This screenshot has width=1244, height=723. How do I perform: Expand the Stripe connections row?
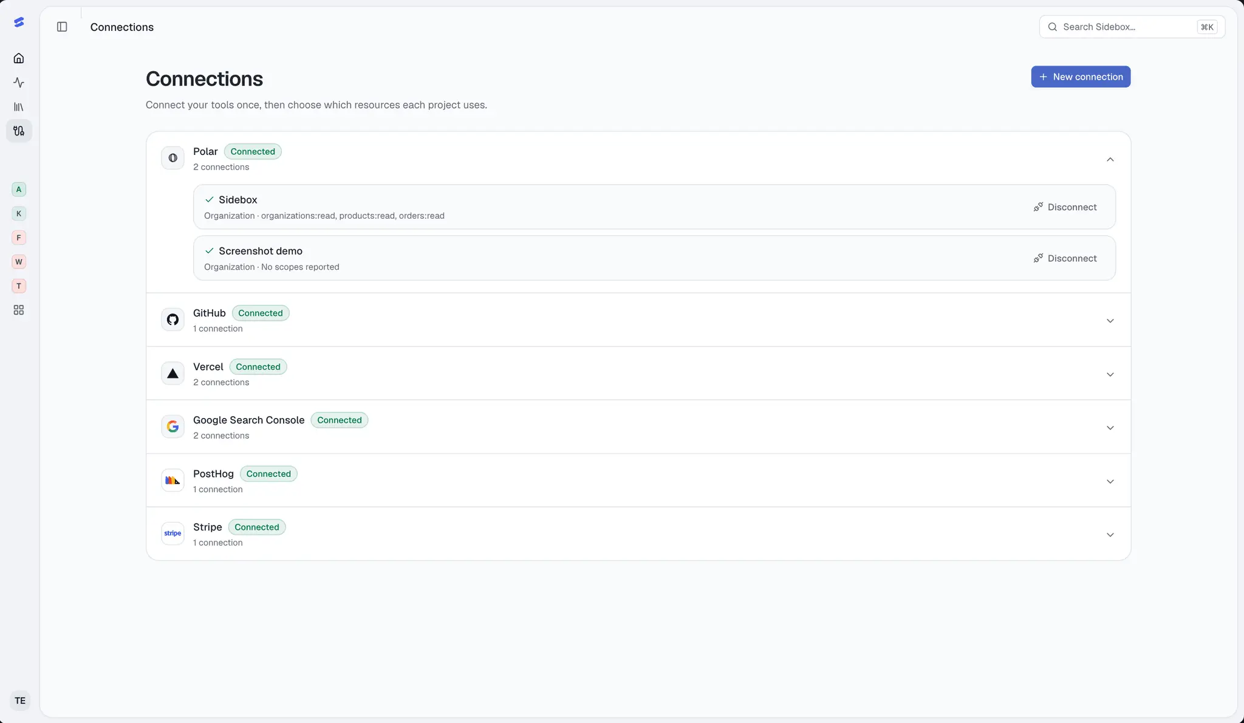(1110, 535)
